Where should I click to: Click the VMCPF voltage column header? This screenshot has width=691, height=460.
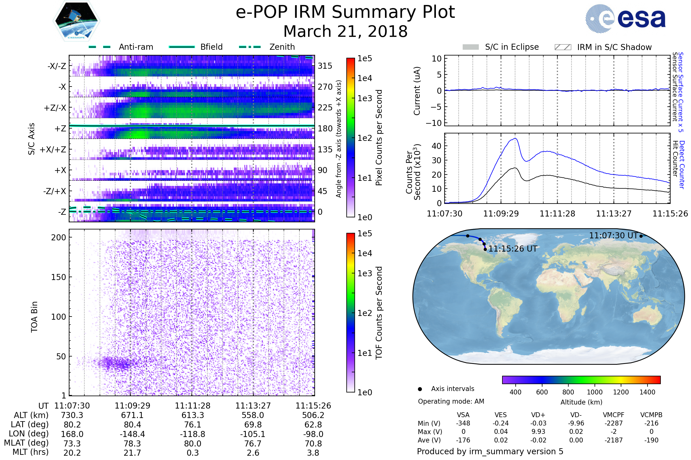click(x=614, y=415)
